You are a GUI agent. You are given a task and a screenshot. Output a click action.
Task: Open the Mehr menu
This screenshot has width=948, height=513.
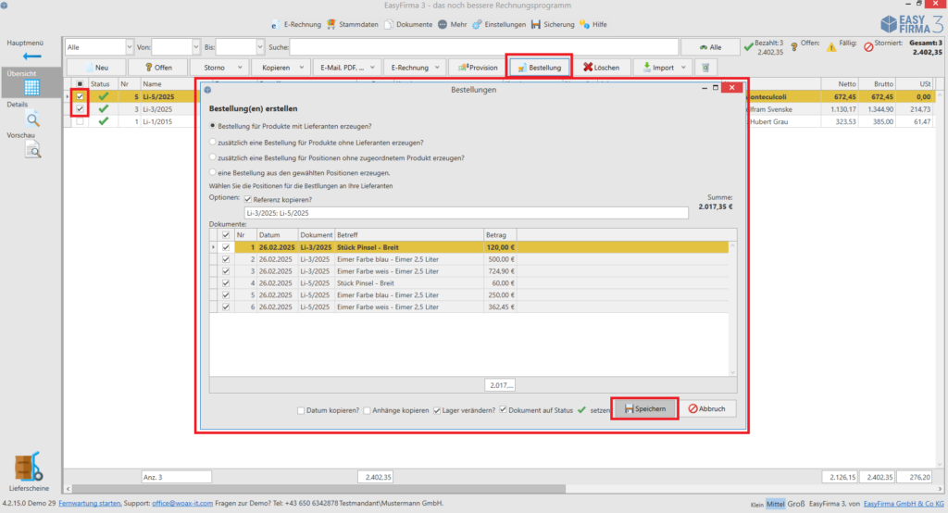(452, 25)
